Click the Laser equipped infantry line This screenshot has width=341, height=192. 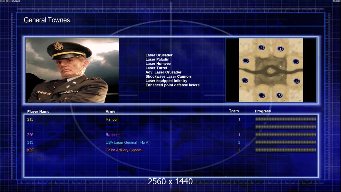point(166,81)
